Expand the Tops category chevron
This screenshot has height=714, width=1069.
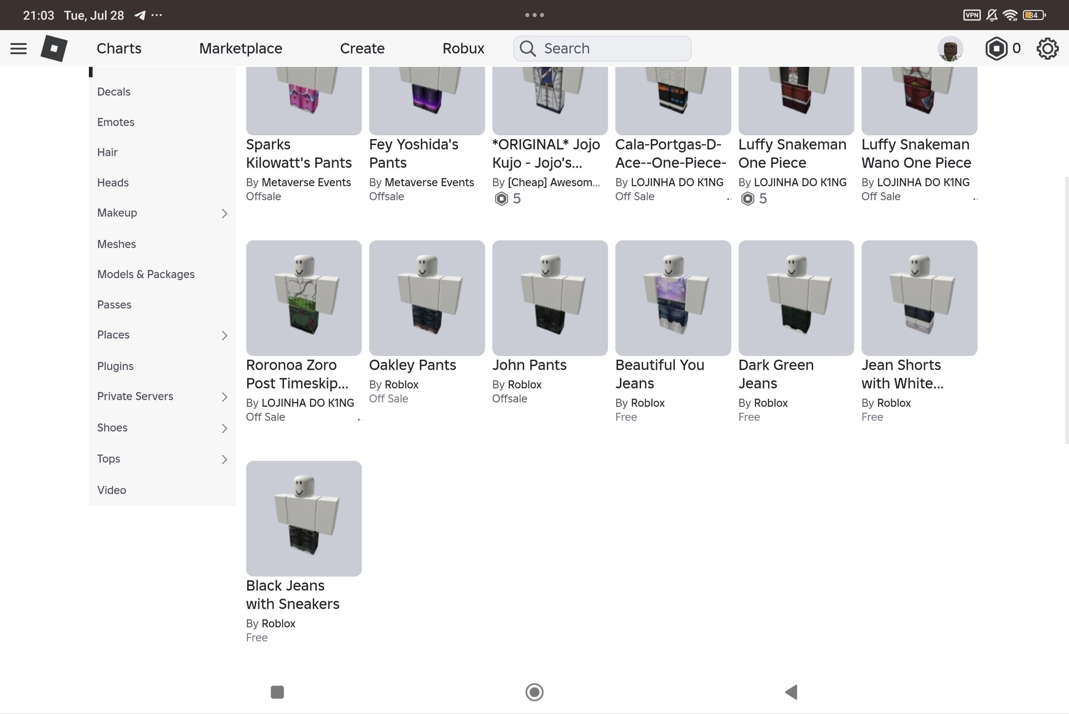click(224, 459)
